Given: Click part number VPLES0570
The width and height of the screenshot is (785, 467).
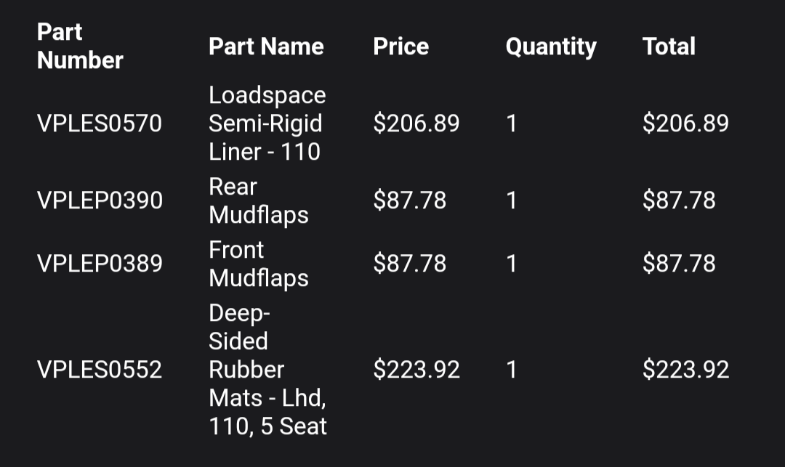Looking at the screenshot, I should coord(100,123).
